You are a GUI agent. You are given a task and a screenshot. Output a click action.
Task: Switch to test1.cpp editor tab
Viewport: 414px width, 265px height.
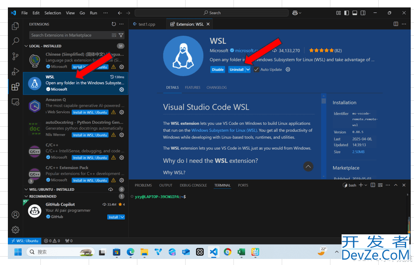147,24
